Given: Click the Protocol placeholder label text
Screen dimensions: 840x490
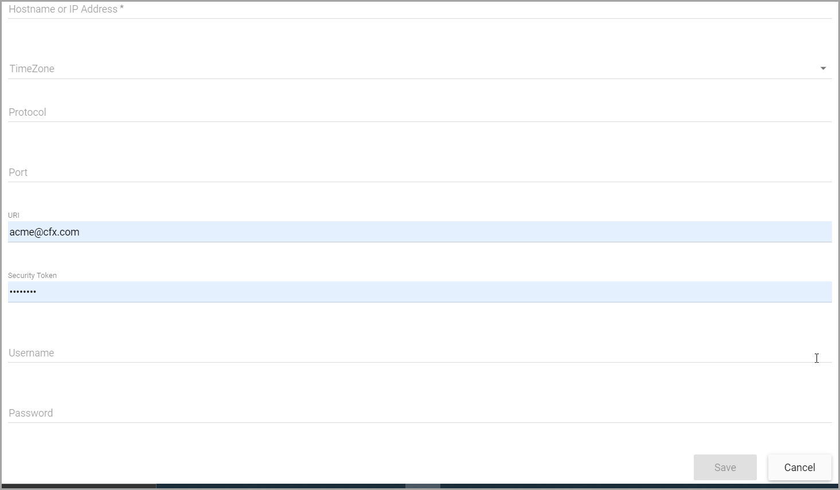Looking at the screenshot, I should click(27, 112).
